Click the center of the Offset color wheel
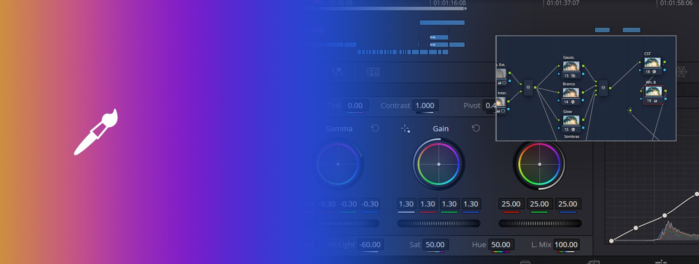This screenshot has width=699, height=264. coord(540,164)
